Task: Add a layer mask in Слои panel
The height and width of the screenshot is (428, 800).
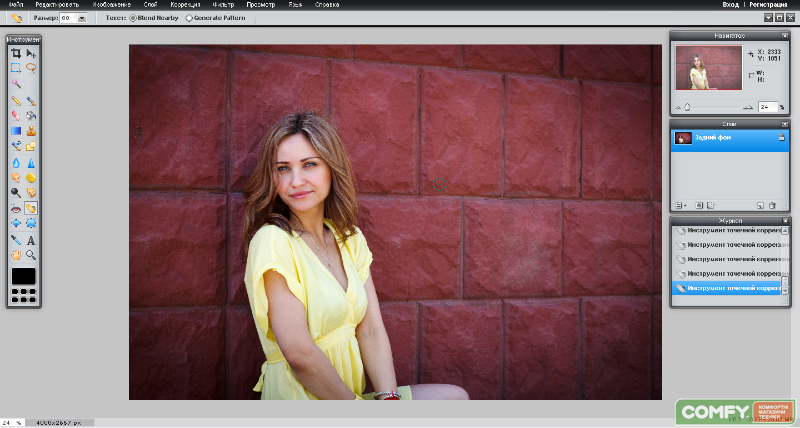Action: click(699, 206)
